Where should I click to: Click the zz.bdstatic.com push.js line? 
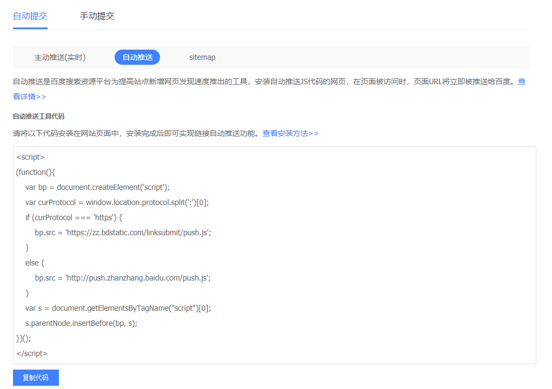(123, 233)
